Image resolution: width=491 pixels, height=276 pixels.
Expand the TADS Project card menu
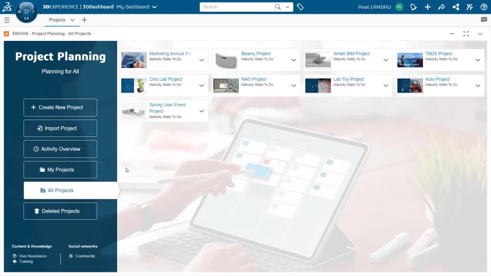(x=478, y=60)
